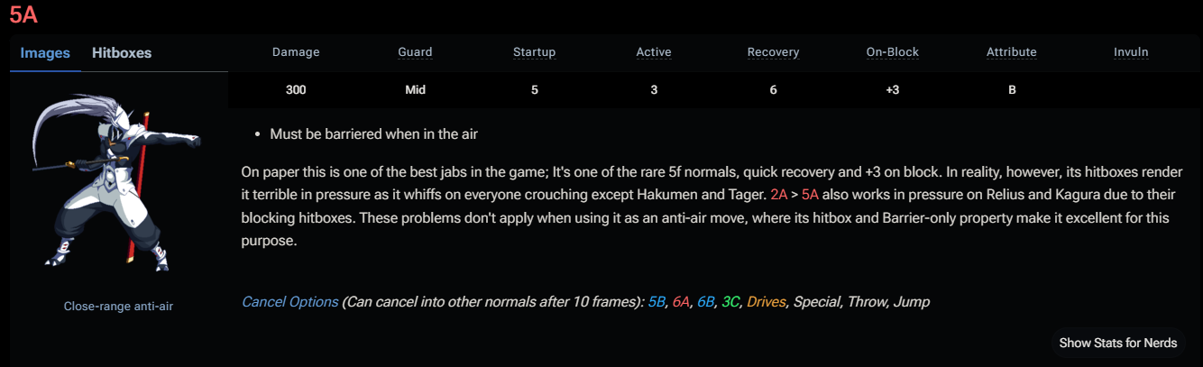Click the red 5A link in description
1203x367 pixels.
pyautogui.click(x=810, y=194)
